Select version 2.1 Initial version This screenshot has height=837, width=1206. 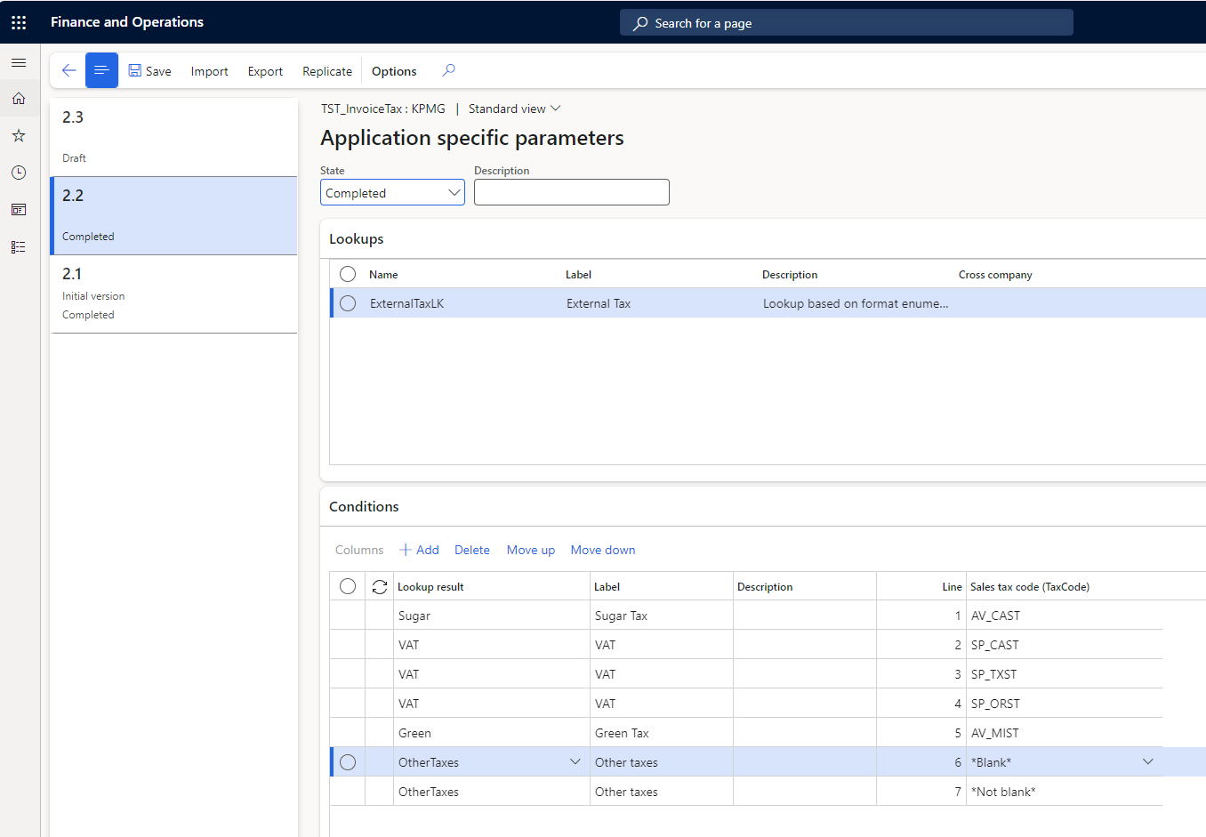click(x=173, y=294)
